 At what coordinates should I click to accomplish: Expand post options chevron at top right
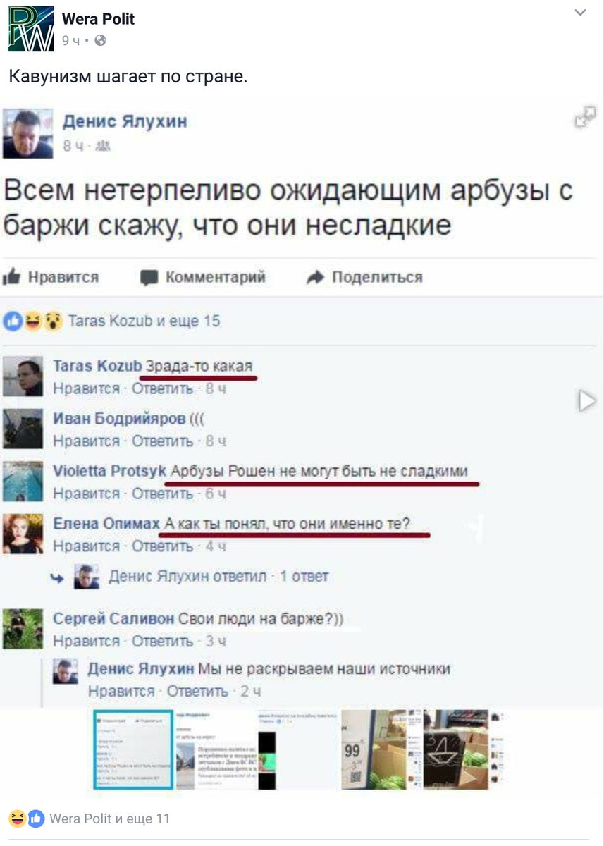pos(580,13)
